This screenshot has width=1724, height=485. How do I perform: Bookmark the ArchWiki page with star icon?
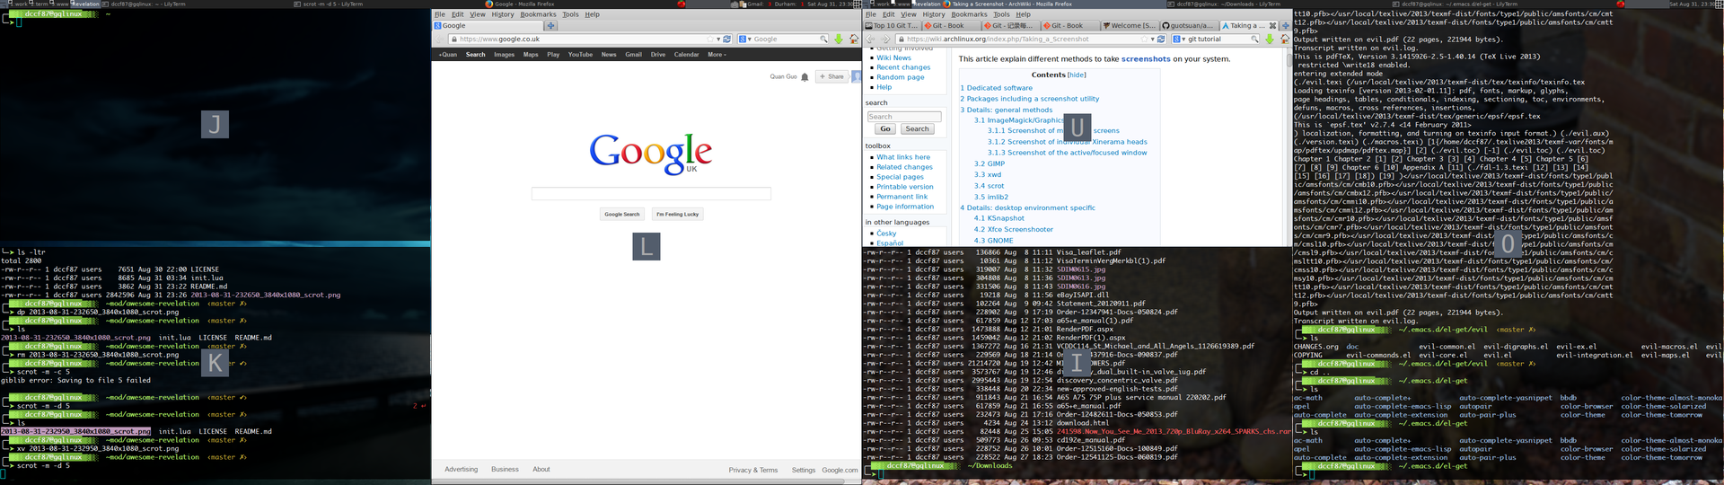[1143, 40]
